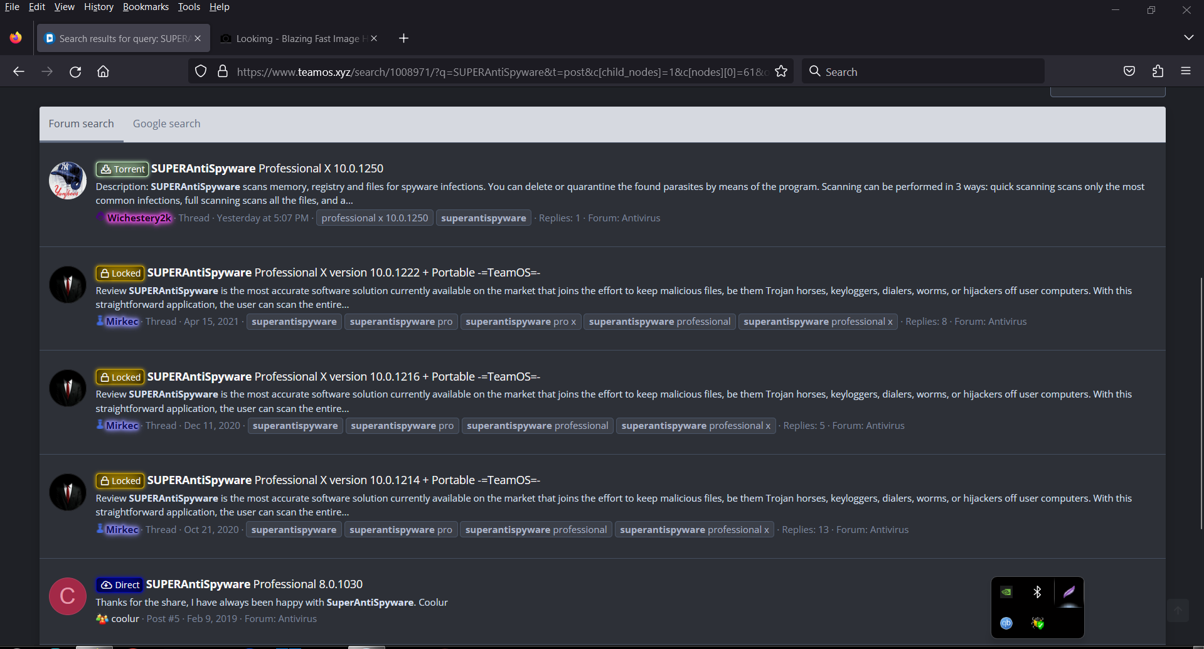1204x649 pixels.
Task: Open qBittorrent tray icon
Action: coord(1006,623)
